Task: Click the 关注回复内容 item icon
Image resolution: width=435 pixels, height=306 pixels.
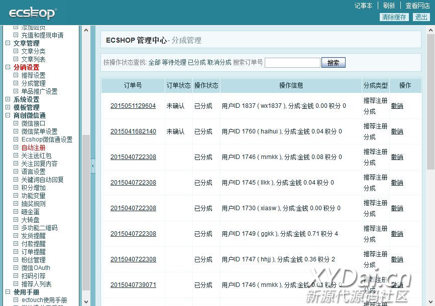Action: tap(16, 163)
